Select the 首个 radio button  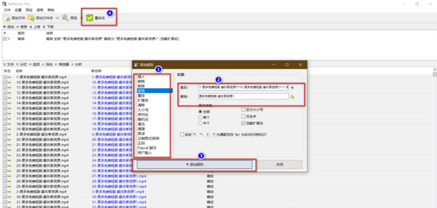200,117
